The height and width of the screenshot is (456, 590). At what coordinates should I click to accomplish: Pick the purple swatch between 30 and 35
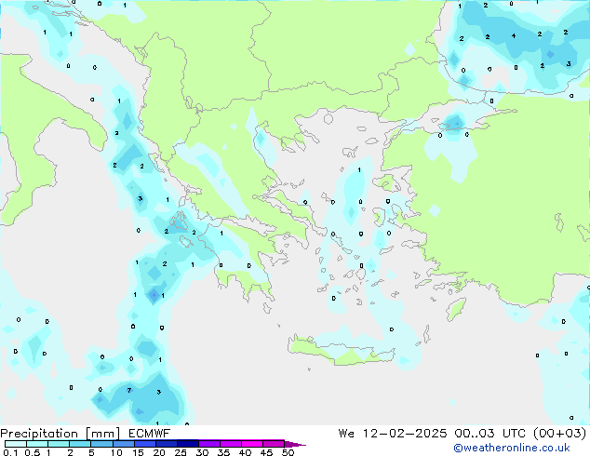click(x=209, y=444)
